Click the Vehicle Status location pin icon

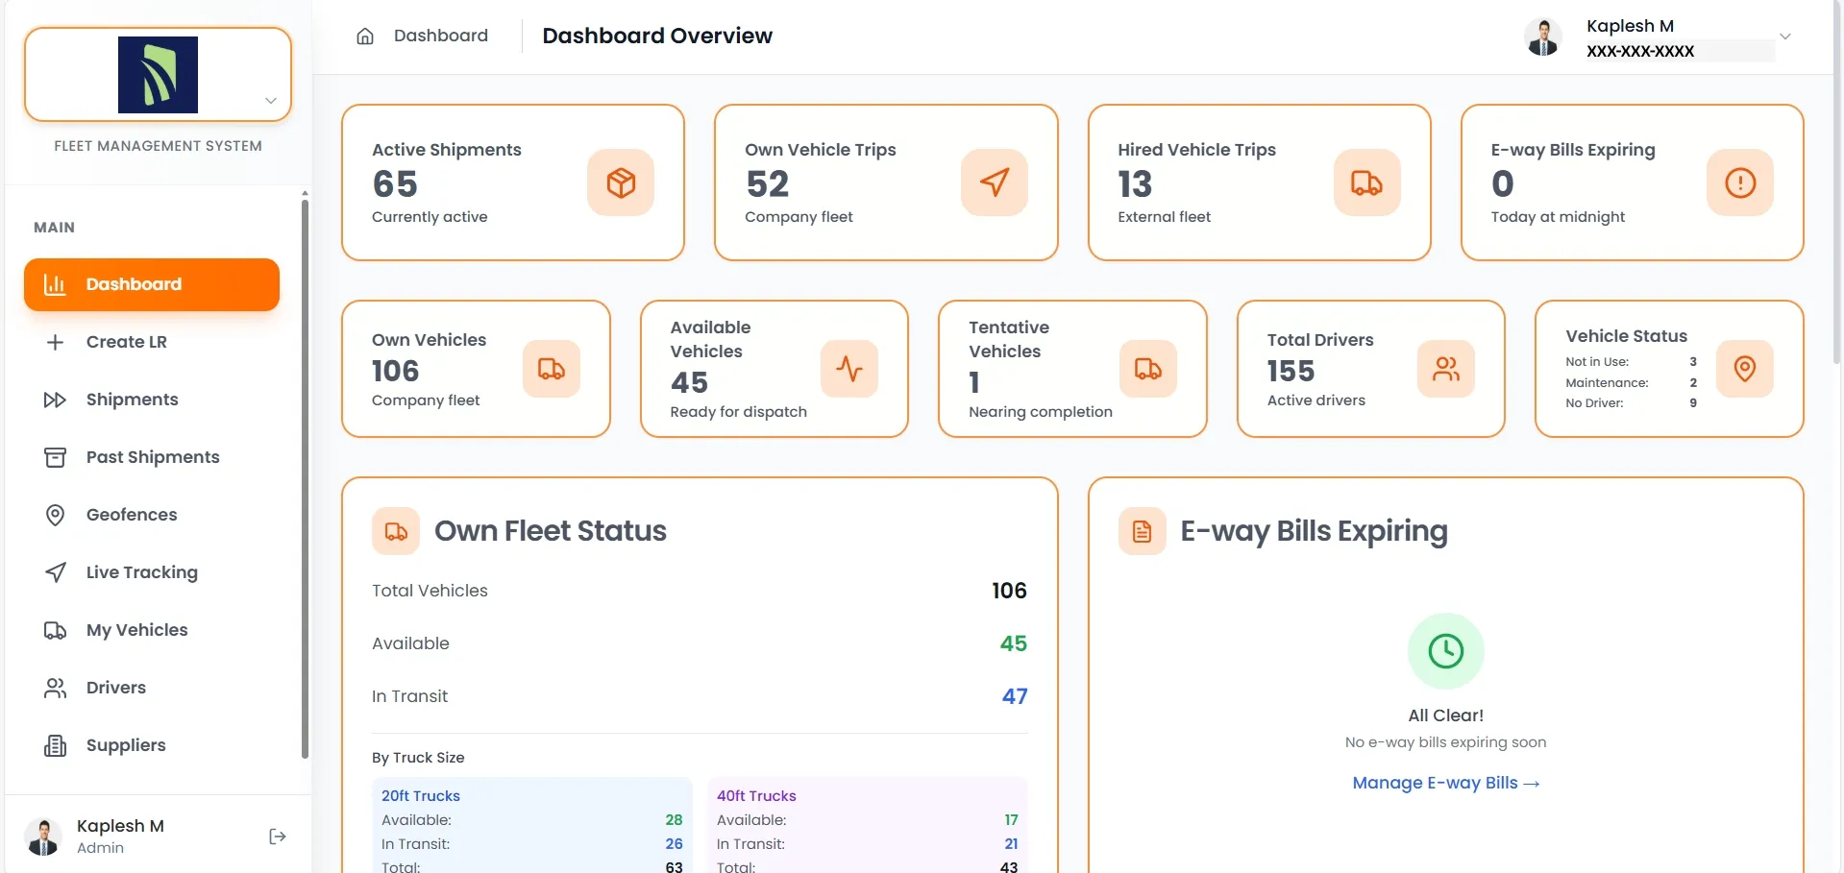click(1744, 369)
